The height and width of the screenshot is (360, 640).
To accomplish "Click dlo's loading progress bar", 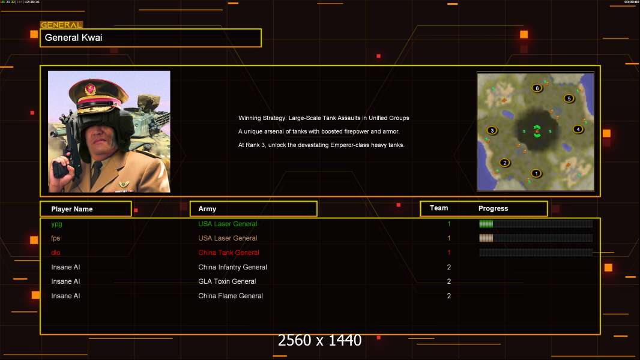I will (536, 253).
